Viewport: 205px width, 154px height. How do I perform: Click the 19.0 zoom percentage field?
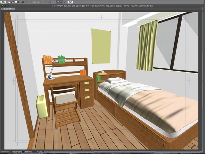[13, 152]
